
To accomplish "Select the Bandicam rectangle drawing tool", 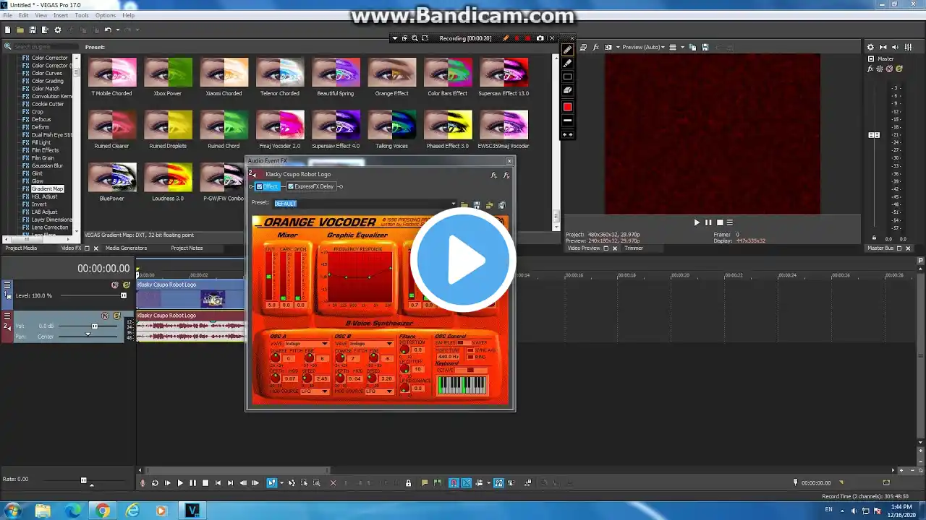I will 568,77.
